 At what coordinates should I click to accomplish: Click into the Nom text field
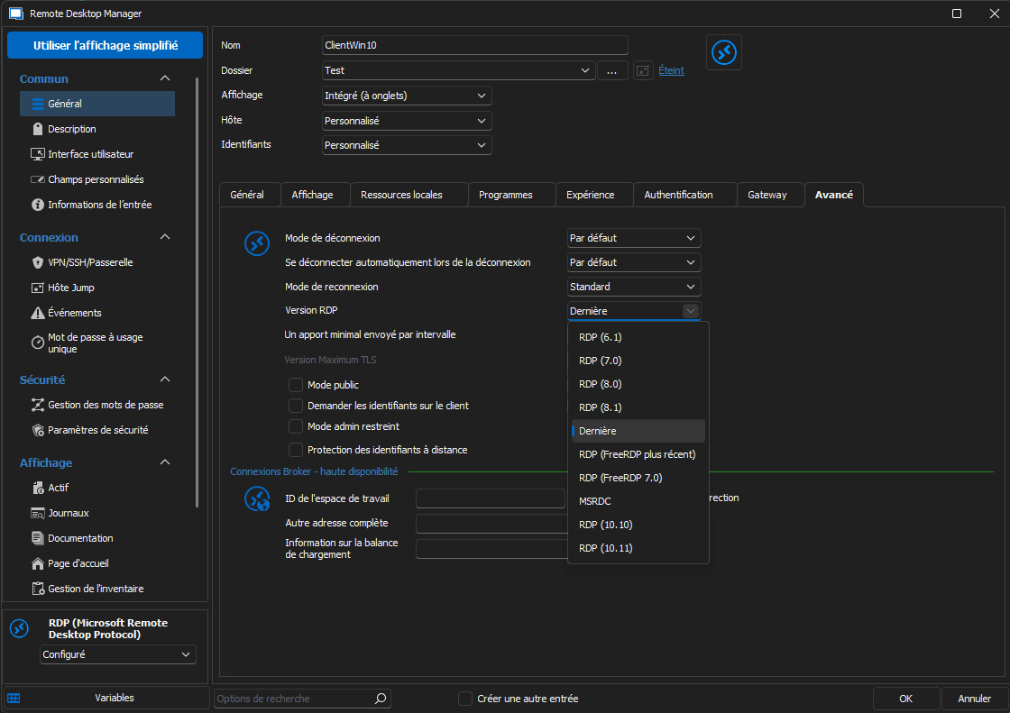pyautogui.click(x=474, y=45)
